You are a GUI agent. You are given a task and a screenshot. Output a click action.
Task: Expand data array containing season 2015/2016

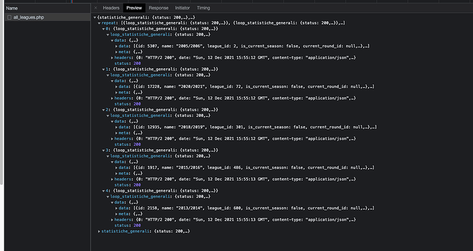click(116, 168)
